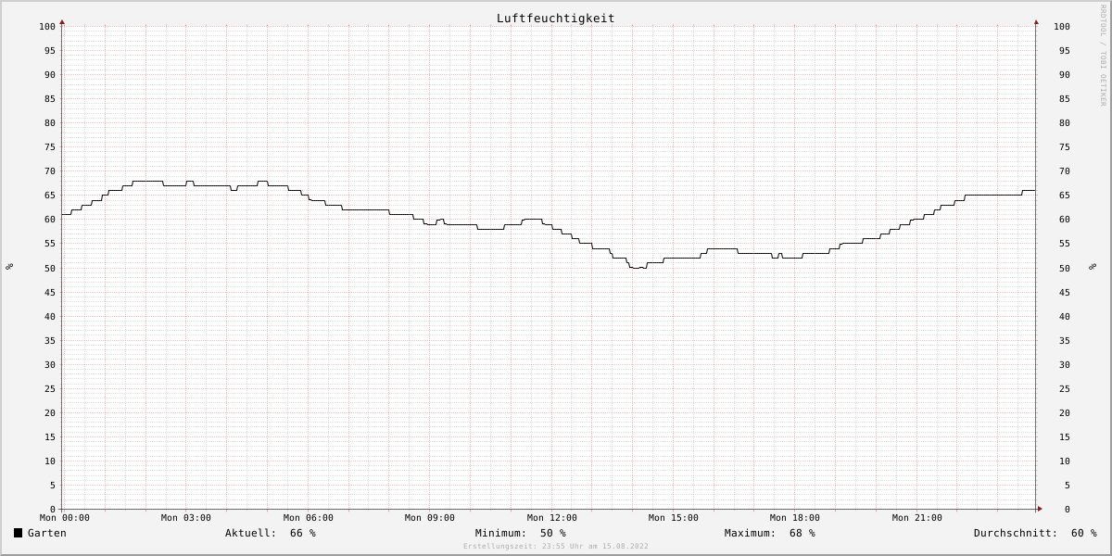1112x556 pixels.
Task: Click the black Garten legend color box
Action: coord(18,533)
